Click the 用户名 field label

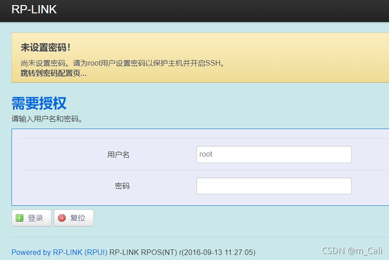[118, 155]
